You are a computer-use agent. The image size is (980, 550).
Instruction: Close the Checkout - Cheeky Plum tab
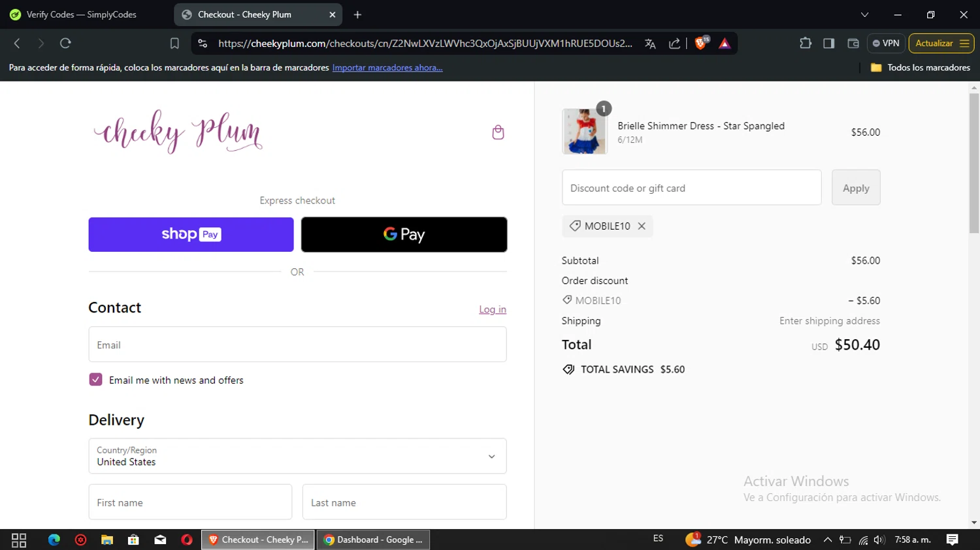[332, 14]
